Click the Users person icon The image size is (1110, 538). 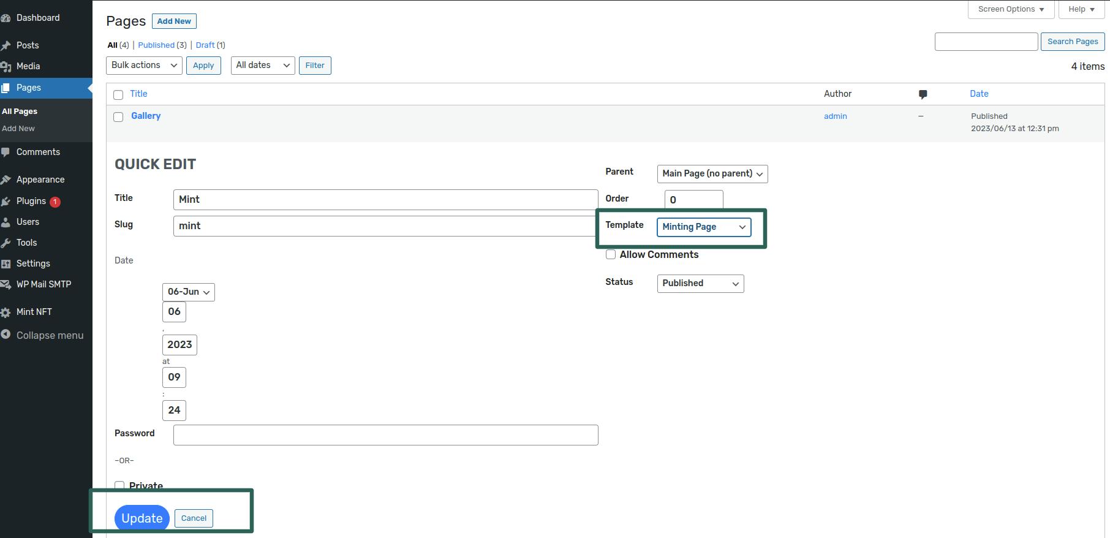(6, 222)
